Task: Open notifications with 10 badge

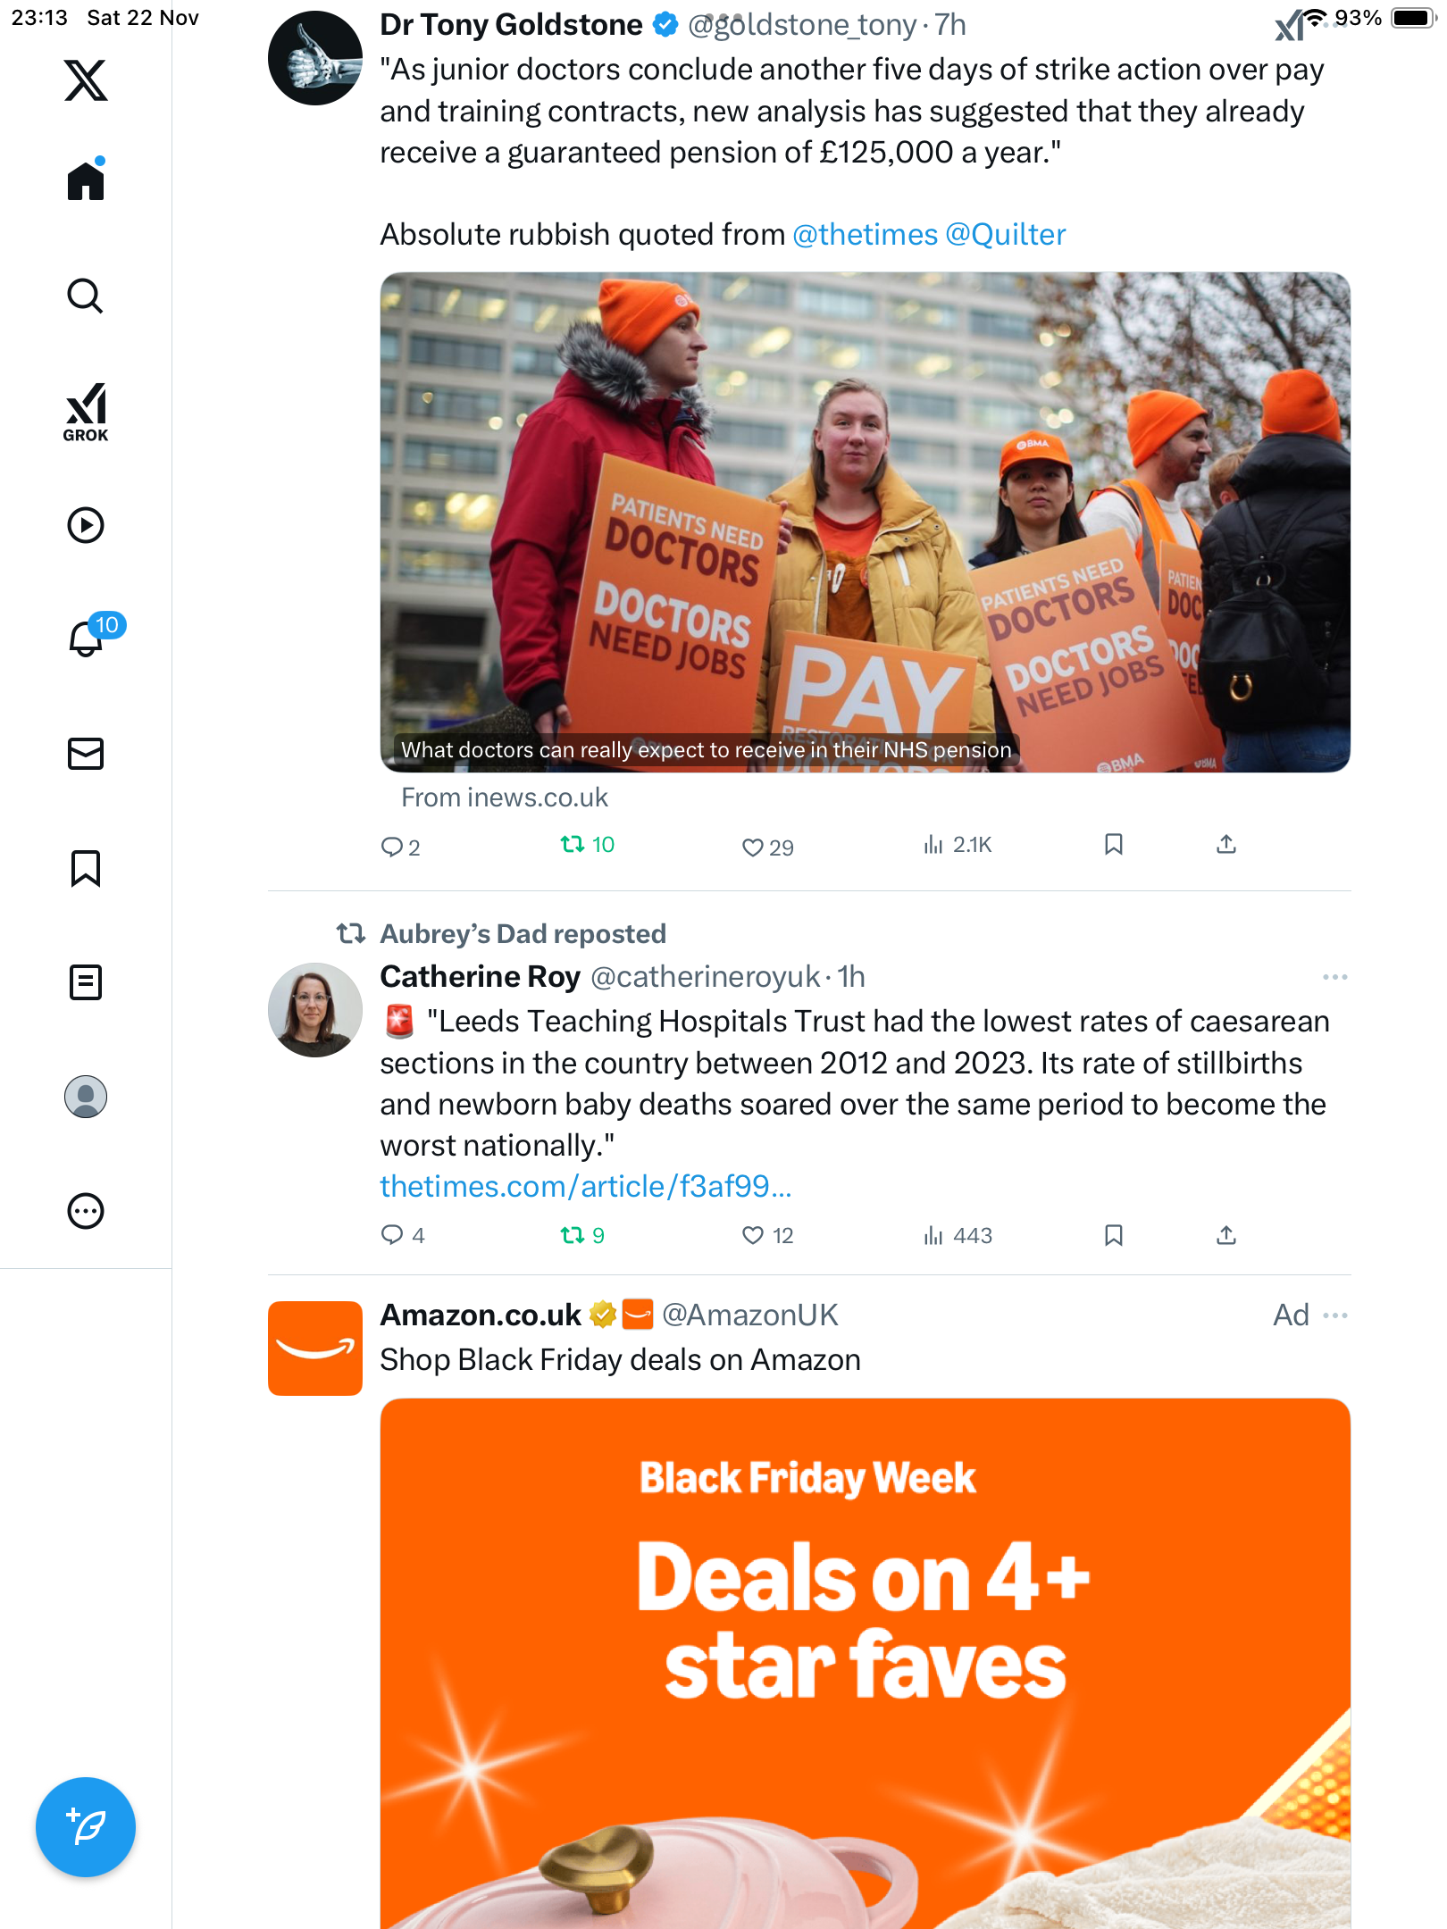Action: pyautogui.click(x=89, y=636)
